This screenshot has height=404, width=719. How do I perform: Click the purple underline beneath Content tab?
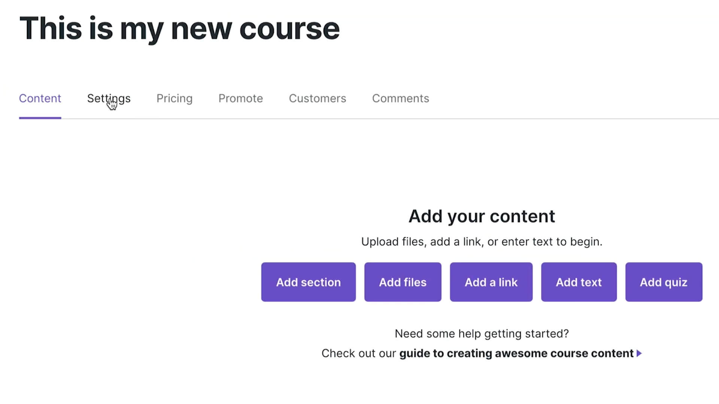click(x=40, y=118)
